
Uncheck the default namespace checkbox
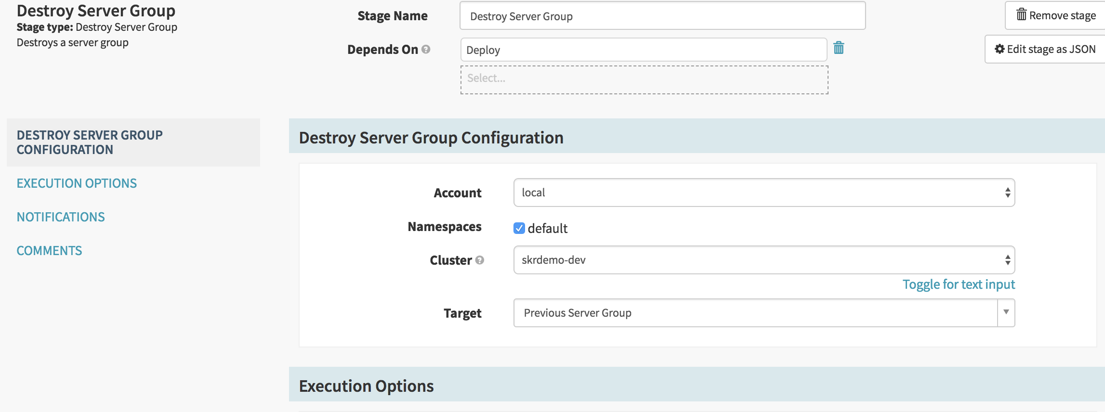coord(519,228)
